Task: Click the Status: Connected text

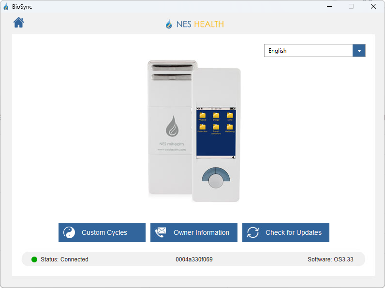Action: 64,259
